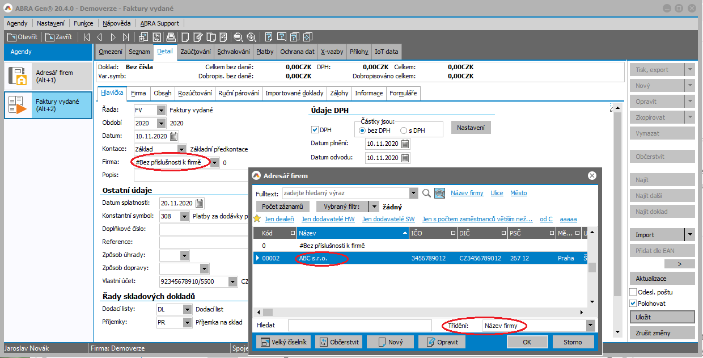This screenshot has height=358, width=703.
Task: Click the first record navigation arrow
Action: tap(87, 37)
